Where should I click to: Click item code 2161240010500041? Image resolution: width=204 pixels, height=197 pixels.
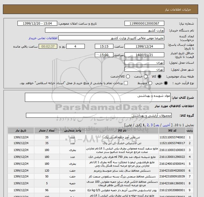[172, 164]
